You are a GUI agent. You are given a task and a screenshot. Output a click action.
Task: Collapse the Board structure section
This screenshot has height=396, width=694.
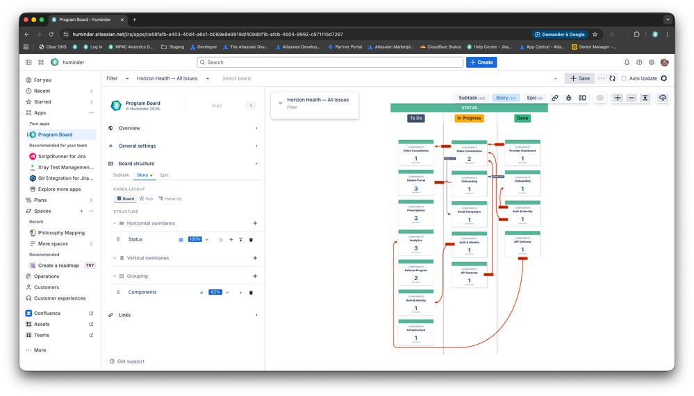[x=183, y=164]
